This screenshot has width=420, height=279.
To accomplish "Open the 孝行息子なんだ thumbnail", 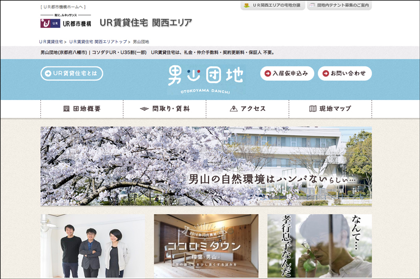I will point(319,246).
